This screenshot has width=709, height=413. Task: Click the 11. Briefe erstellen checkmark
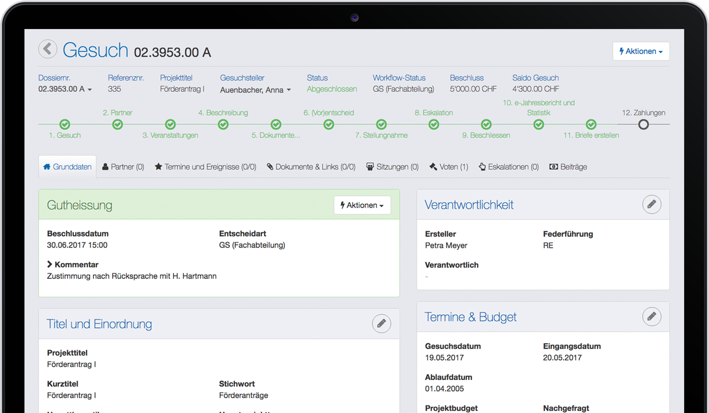click(591, 124)
